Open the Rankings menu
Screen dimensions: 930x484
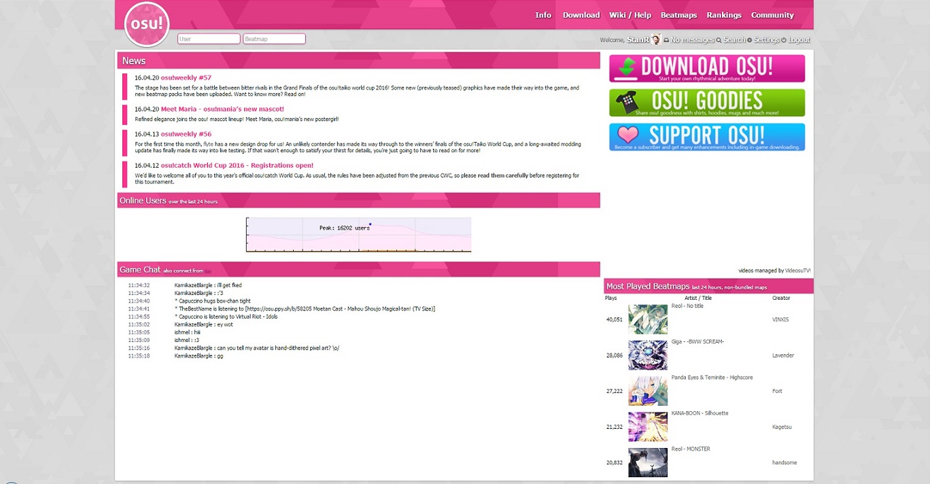(x=723, y=14)
